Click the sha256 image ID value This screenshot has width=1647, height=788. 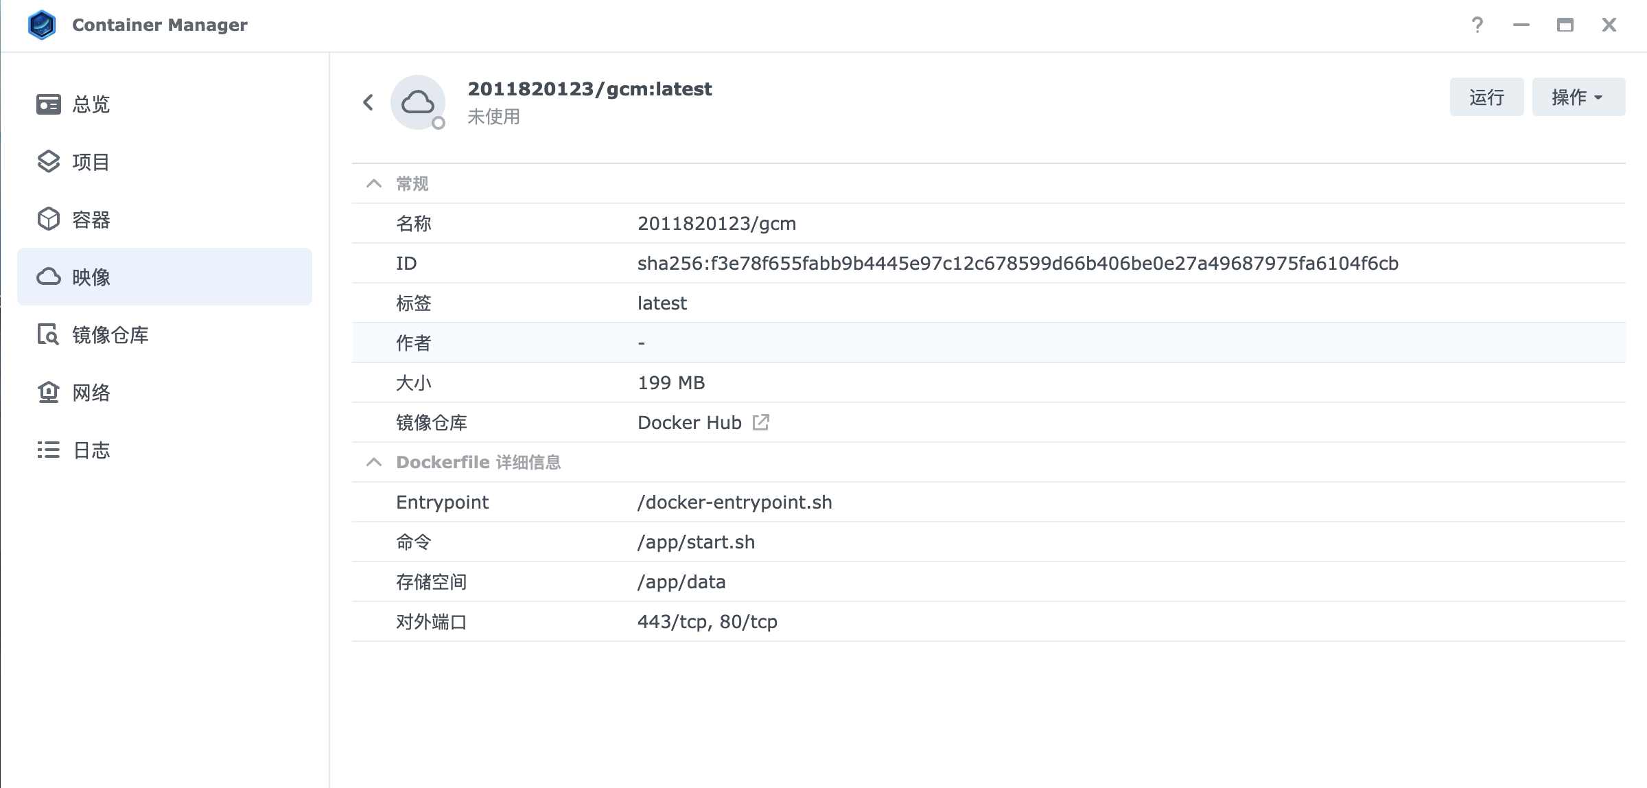pyautogui.click(x=1017, y=264)
